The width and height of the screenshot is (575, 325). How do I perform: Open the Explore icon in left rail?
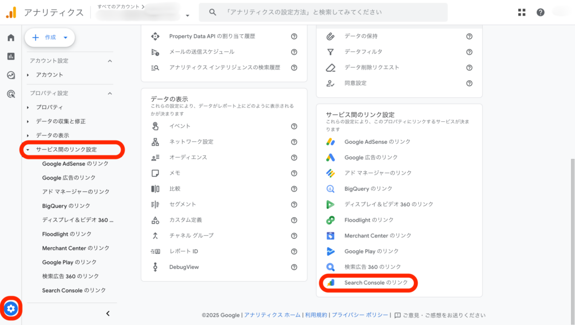click(x=11, y=75)
